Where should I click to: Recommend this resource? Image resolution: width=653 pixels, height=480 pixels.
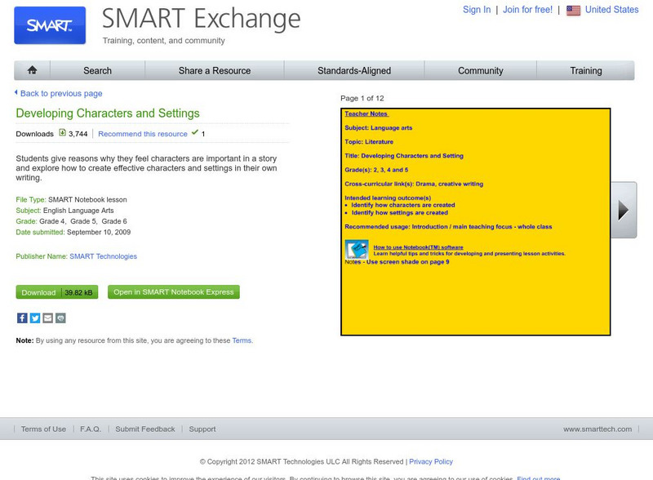pos(143,134)
